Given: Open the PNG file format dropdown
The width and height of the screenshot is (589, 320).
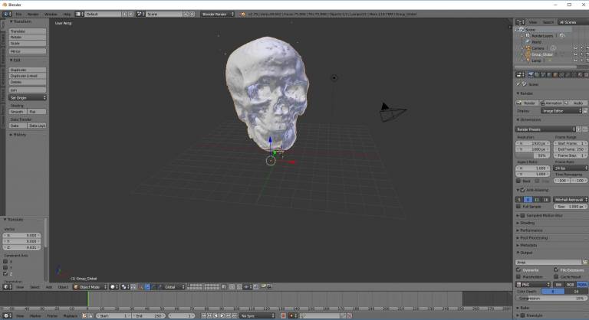Looking at the screenshot, I should click(x=531, y=284).
